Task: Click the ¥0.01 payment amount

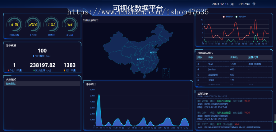Action: pyautogui.click(x=247, y=101)
